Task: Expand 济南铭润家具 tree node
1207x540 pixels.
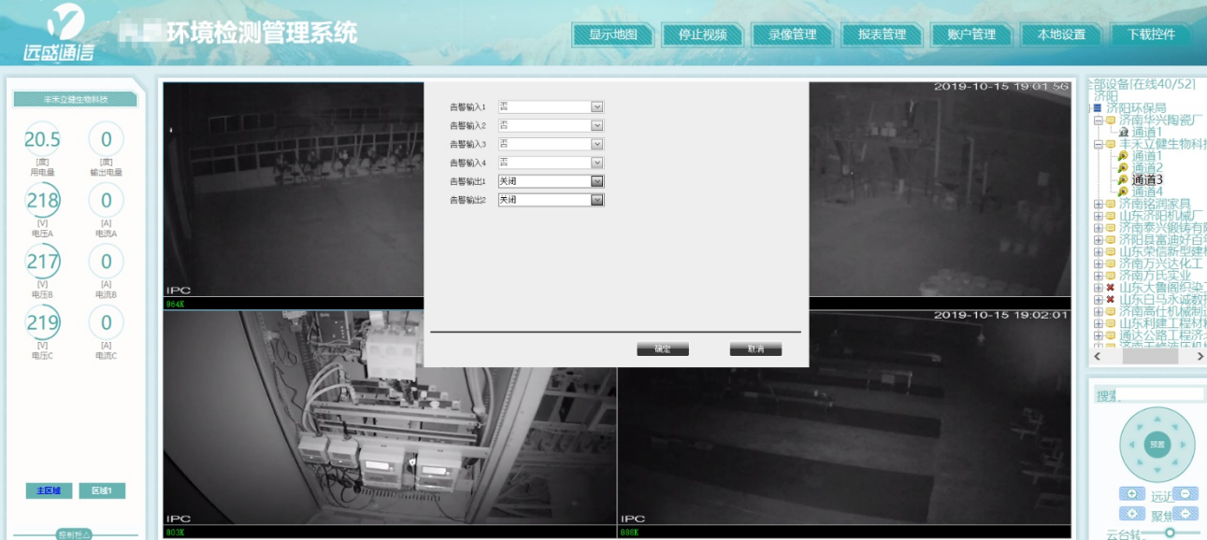Action: (x=1098, y=204)
